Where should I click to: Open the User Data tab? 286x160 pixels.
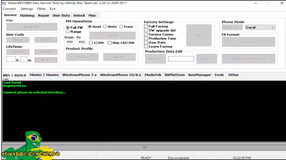point(61,16)
